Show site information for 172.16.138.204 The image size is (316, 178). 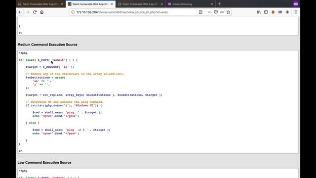click(73, 12)
